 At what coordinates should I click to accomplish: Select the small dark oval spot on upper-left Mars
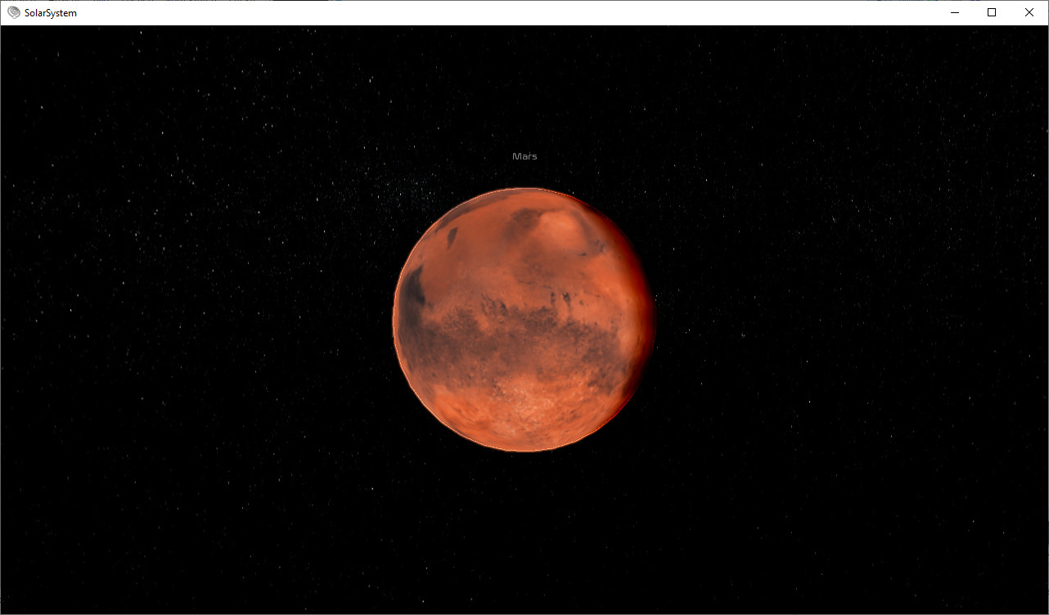point(451,237)
